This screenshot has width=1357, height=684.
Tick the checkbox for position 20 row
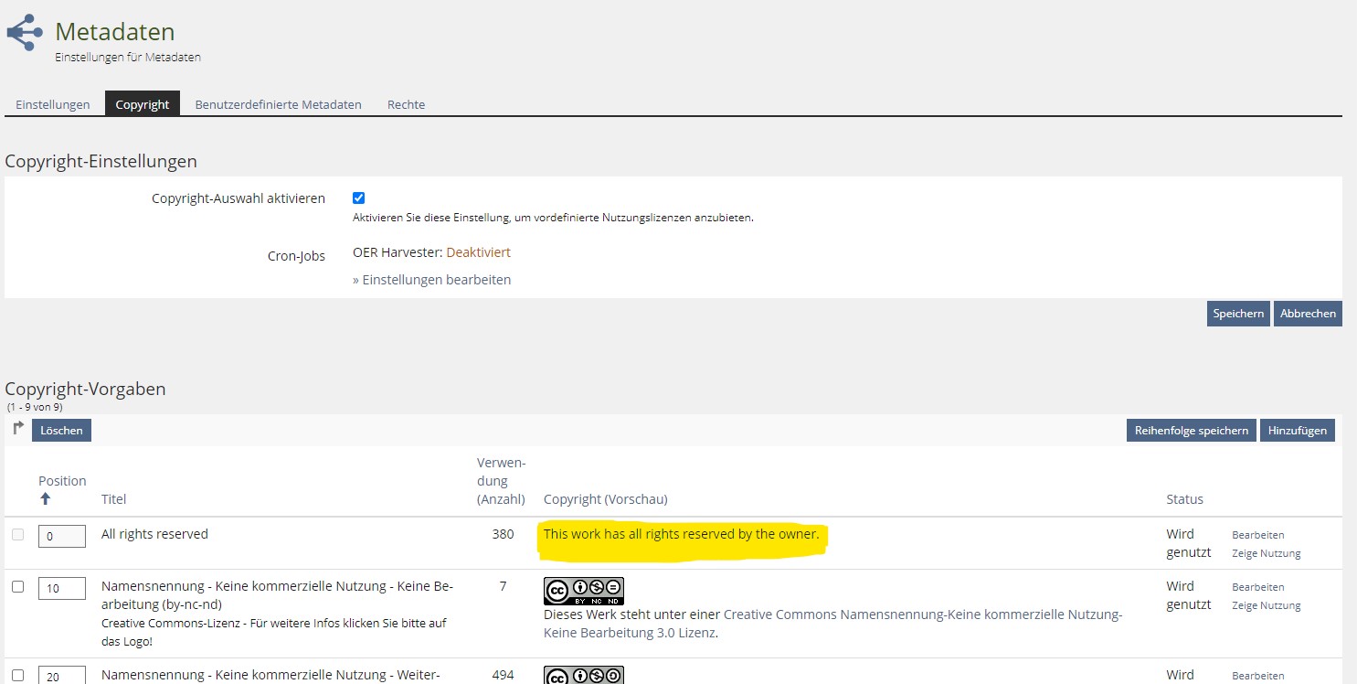point(17,676)
